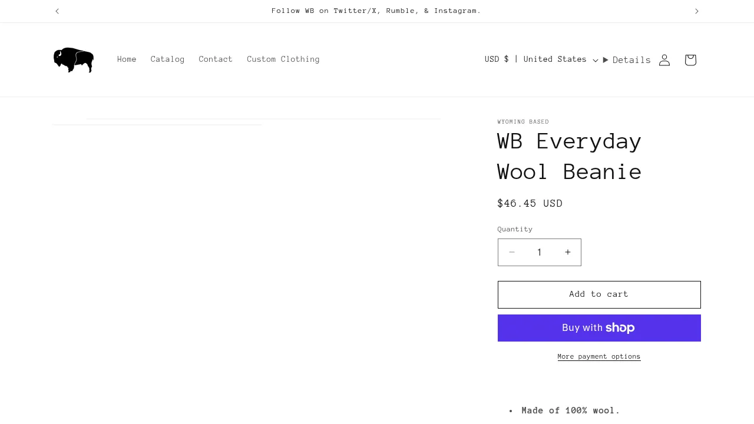The image size is (754, 424).
Task: Go to the Home menu item
Action: point(127,59)
